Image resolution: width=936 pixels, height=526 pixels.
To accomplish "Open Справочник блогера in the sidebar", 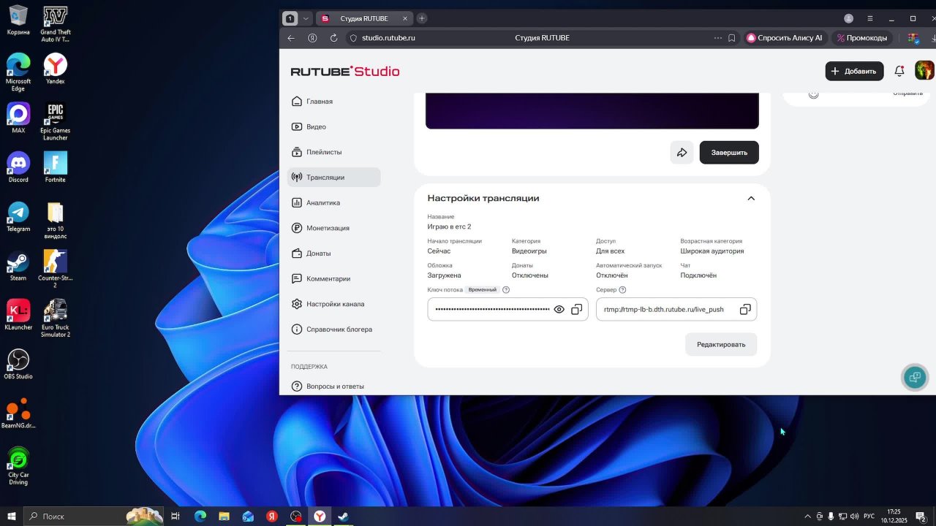I will (334, 329).
